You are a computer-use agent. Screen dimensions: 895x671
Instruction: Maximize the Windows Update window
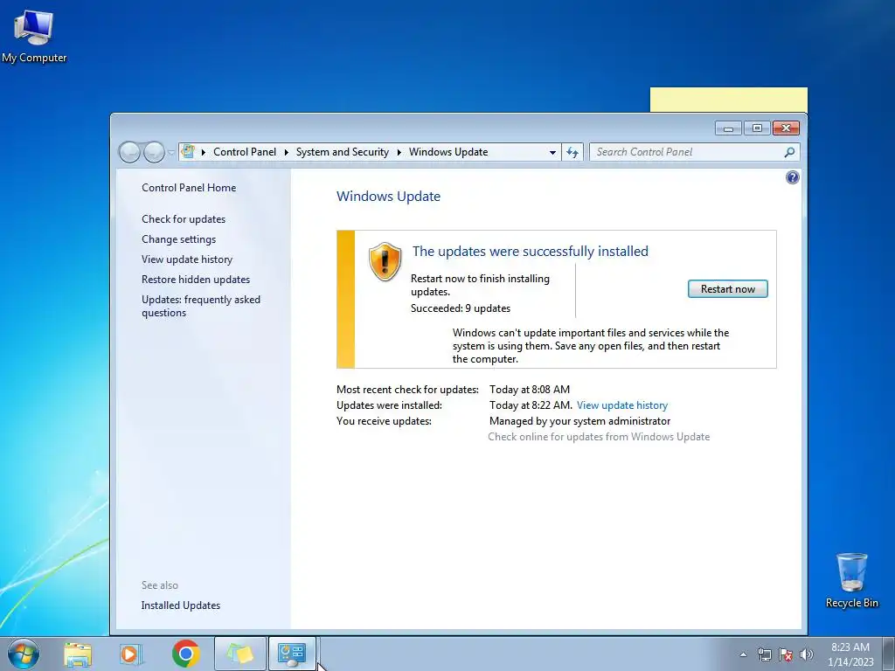tap(757, 128)
